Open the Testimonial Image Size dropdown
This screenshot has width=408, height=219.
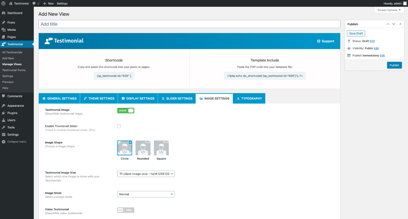[x=146, y=174]
